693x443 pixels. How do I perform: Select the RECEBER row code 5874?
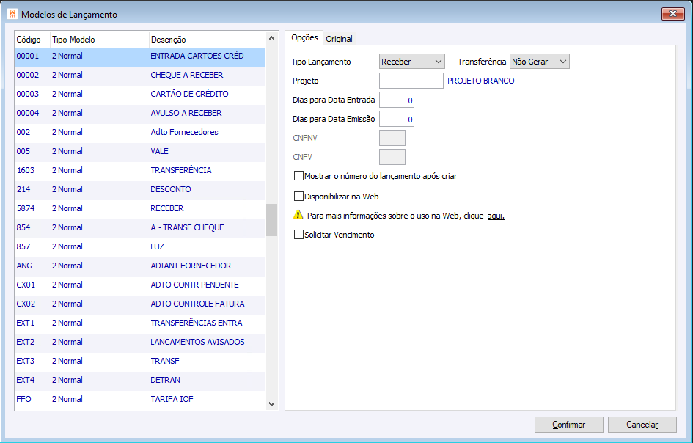pyautogui.click(x=141, y=208)
